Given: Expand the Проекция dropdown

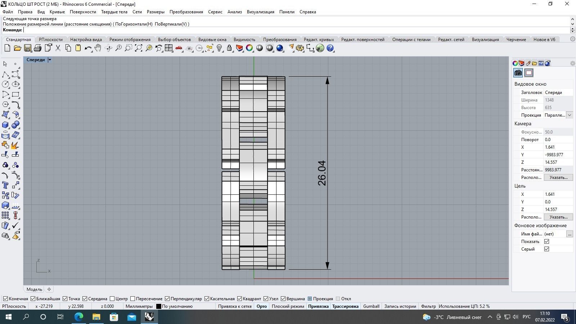Looking at the screenshot, I should click(x=569, y=115).
